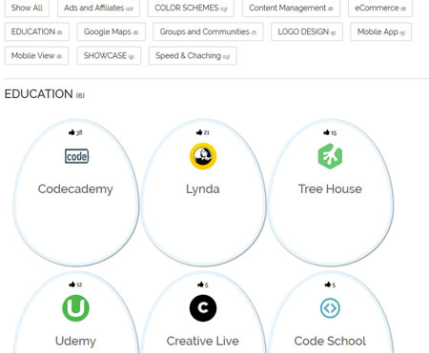Like Codecademy with its thumbs-up icon
This screenshot has width=429, height=353.
tap(71, 132)
